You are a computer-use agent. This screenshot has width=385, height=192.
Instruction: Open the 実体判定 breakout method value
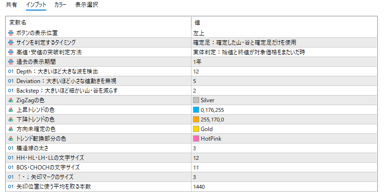tap(284, 52)
